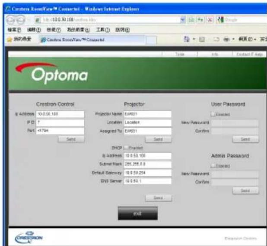
Task: Click the Print icon in command bar
Action: tap(226, 39)
